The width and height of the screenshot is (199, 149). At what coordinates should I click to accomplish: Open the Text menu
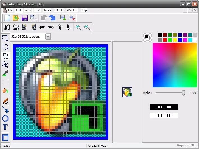(x=37, y=10)
